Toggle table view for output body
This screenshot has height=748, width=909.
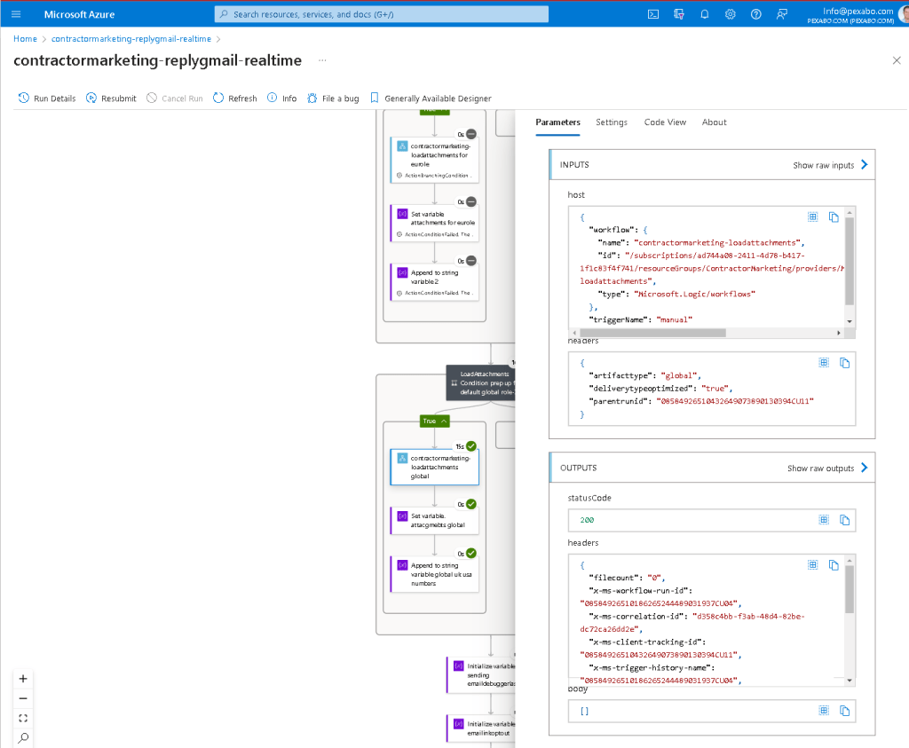coord(824,711)
